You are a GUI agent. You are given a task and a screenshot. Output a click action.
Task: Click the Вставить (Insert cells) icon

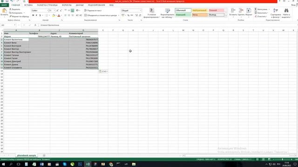[233, 11]
